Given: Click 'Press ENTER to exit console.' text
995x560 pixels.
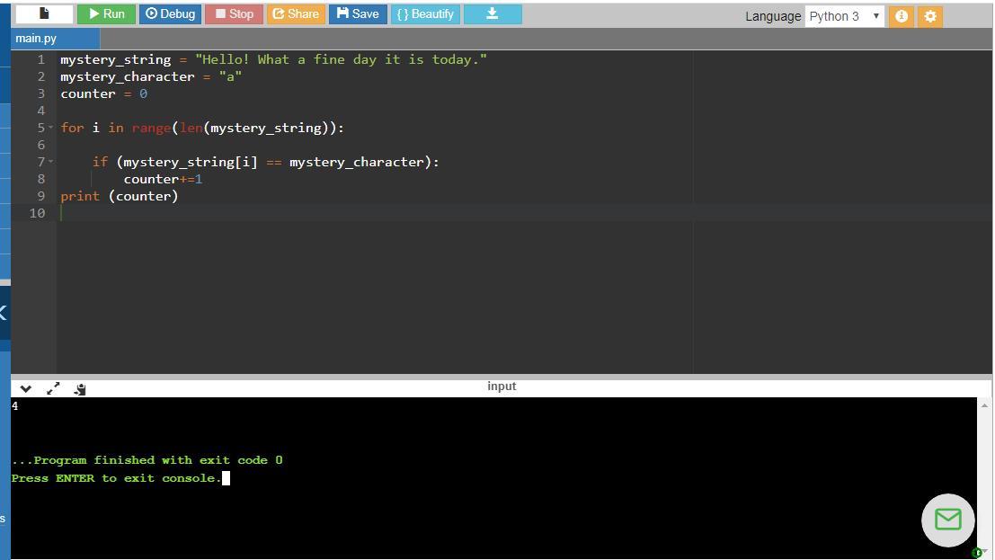Looking at the screenshot, I should coord(117,478).
